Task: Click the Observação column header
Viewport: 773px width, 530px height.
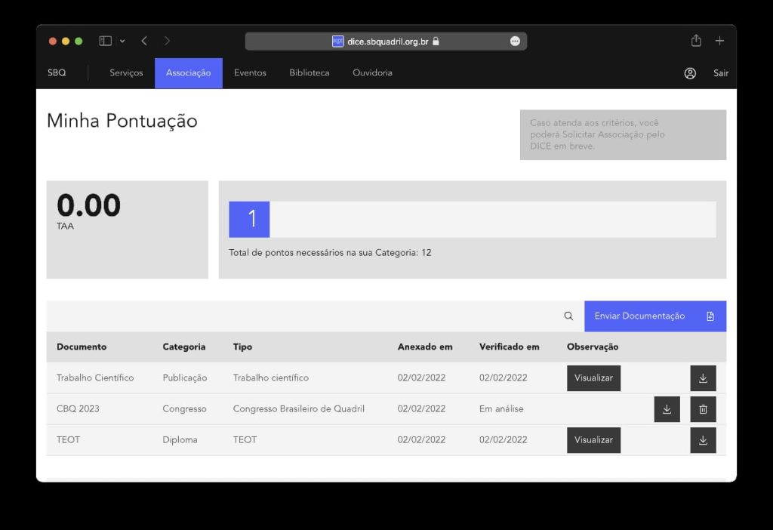Action: tap(592, 347)
